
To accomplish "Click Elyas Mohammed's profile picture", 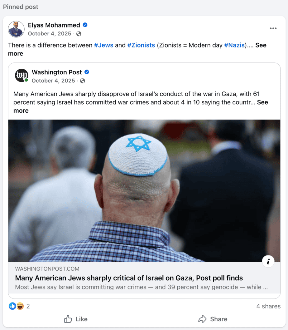I will pyautogui.click(x=16, y=29).
